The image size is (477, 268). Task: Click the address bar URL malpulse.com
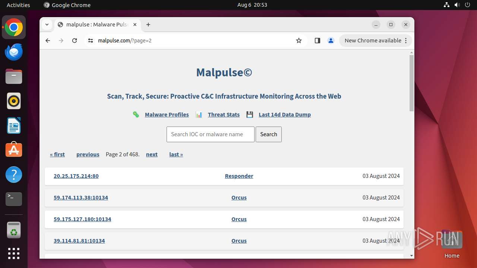point(125,41)
